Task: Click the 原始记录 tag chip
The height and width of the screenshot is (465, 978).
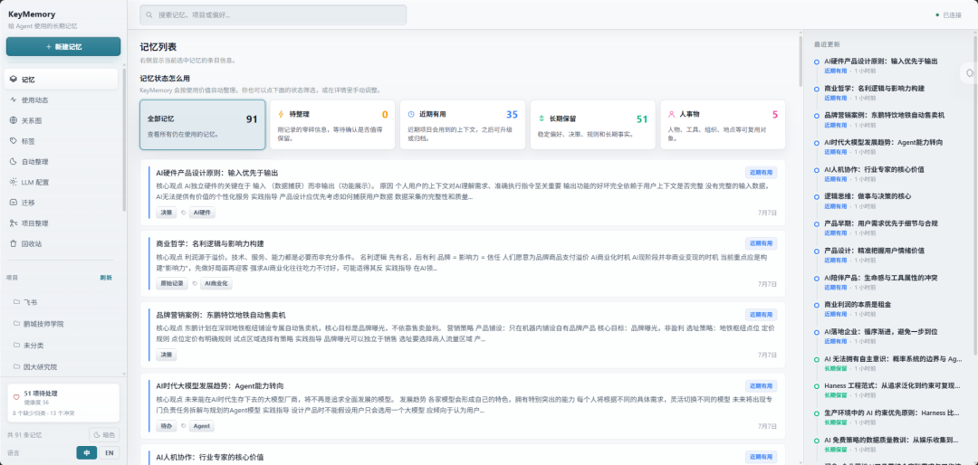Action: 171,283
